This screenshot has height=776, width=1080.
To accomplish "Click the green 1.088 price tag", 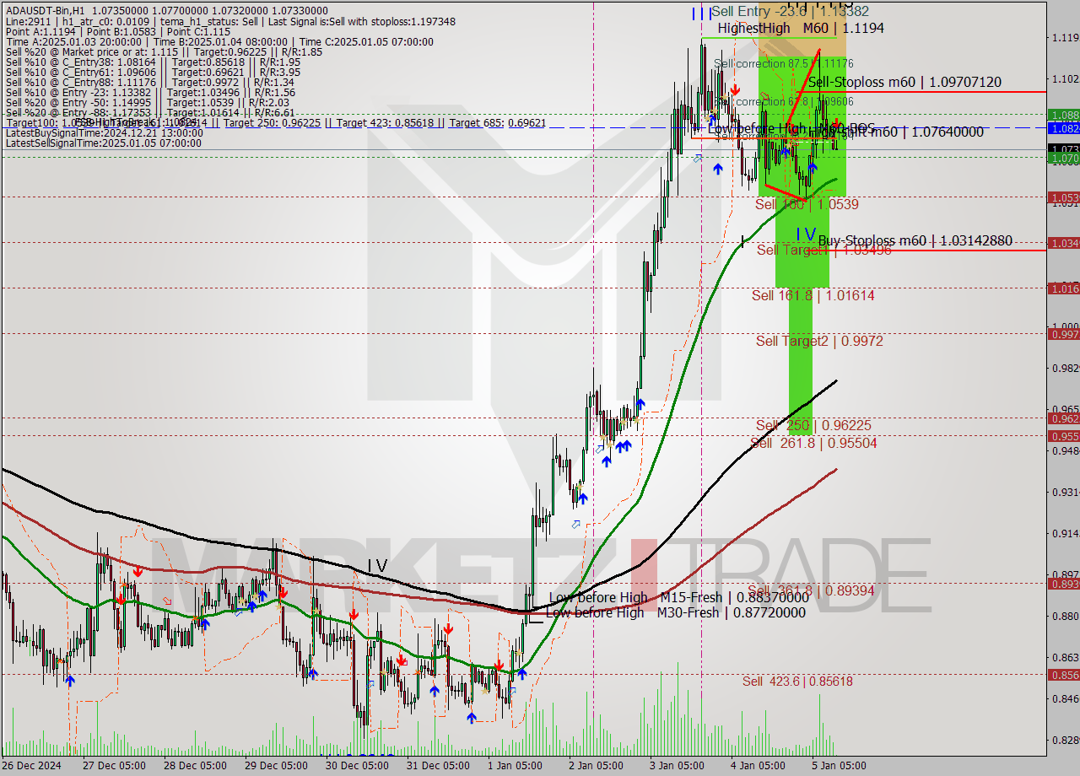I will coord(1063,115).
